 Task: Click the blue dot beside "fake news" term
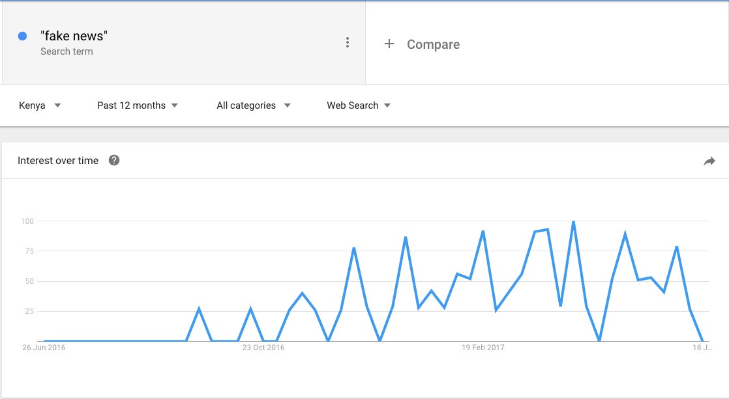[22, 36]
